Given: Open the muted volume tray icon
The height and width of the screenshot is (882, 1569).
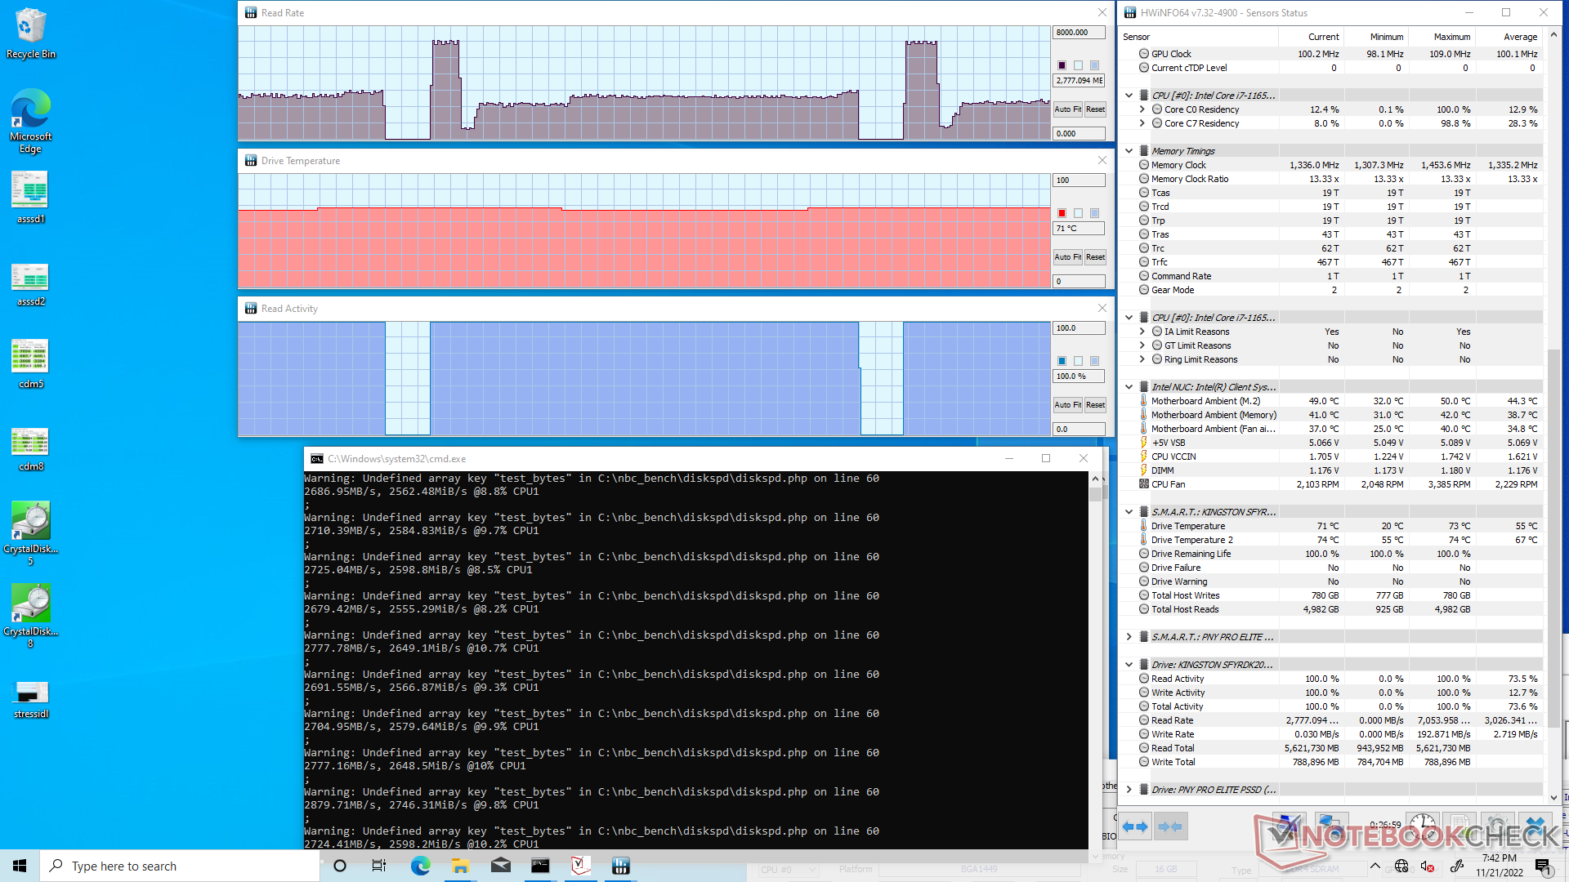Looking at the screenshot, I should tap(1428, 866).
